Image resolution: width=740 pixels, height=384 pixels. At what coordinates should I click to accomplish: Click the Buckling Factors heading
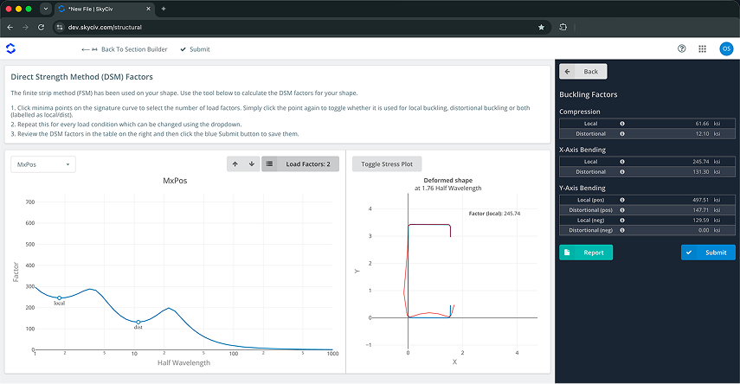[588, 94]
